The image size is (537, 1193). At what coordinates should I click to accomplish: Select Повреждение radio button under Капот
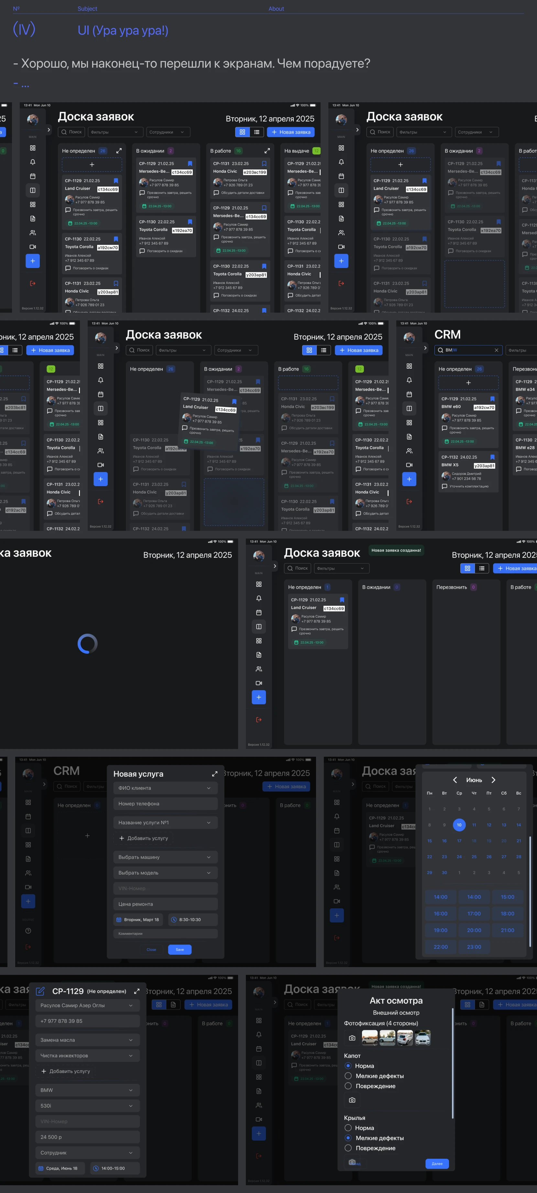coord(348,1086)
